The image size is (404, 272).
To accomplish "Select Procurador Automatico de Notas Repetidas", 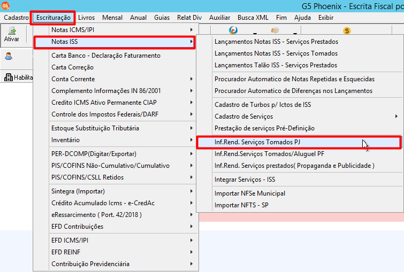I will [300, 79].
